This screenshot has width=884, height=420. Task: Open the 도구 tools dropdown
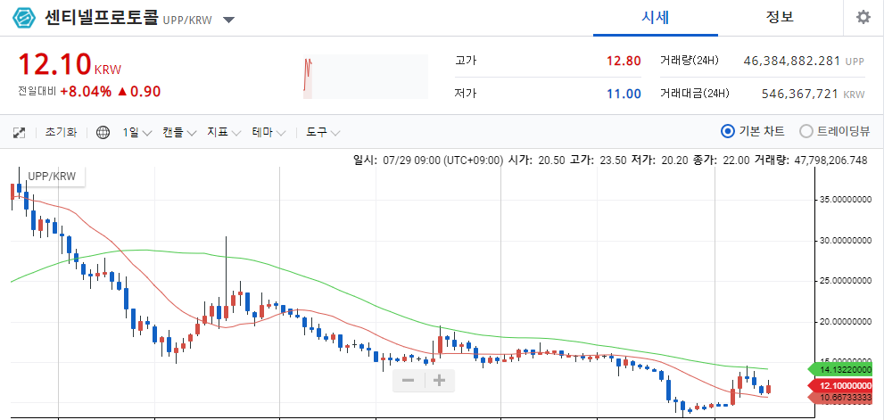tap(323, 133)
